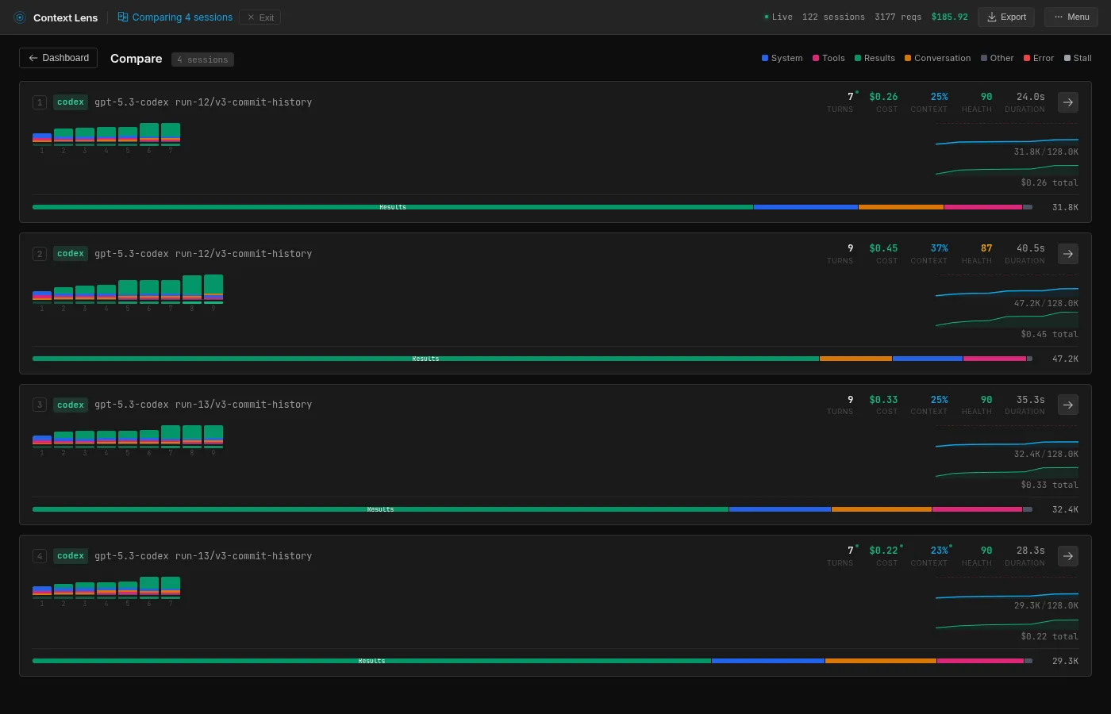1111x714 pixels.
Task: Toggle the System legend filter
Action: (x=781, y=58)
